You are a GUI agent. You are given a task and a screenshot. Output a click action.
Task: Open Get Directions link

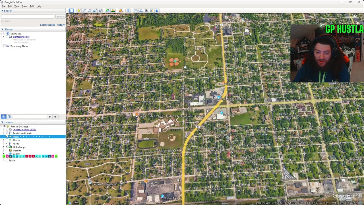[47, 25]
